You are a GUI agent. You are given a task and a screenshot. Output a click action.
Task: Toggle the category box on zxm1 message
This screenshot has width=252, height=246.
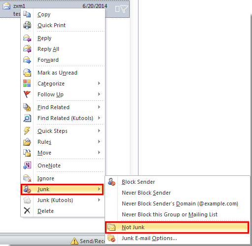117,9
